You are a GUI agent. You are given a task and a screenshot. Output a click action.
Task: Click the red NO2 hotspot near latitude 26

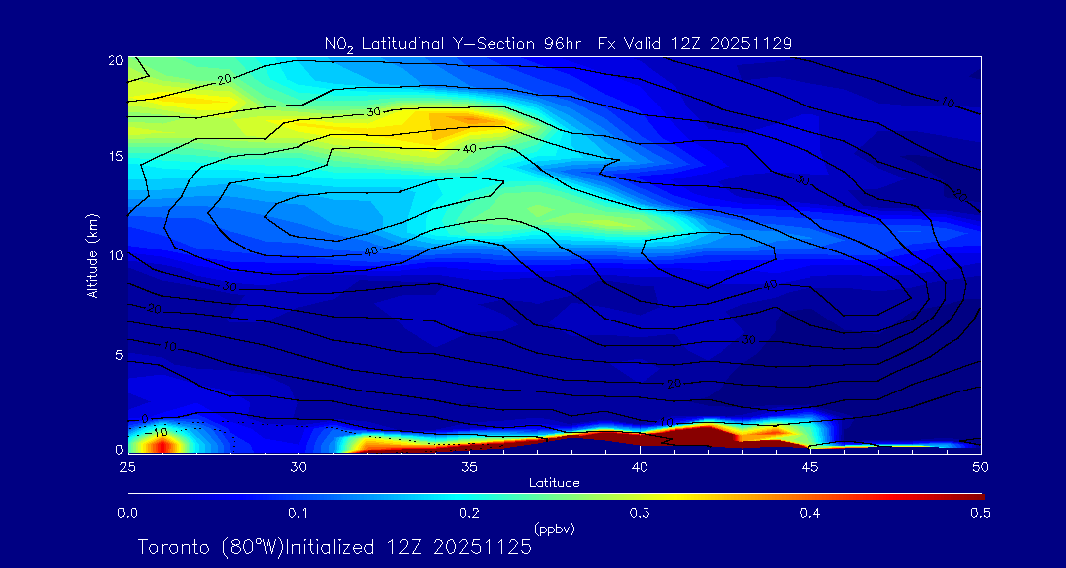pyautogui.click(x=161, y=446)
